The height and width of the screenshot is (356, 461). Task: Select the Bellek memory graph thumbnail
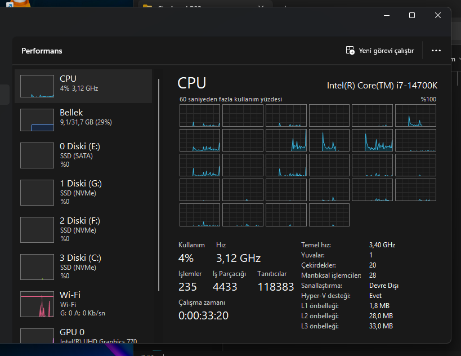(x=37, y=120)
